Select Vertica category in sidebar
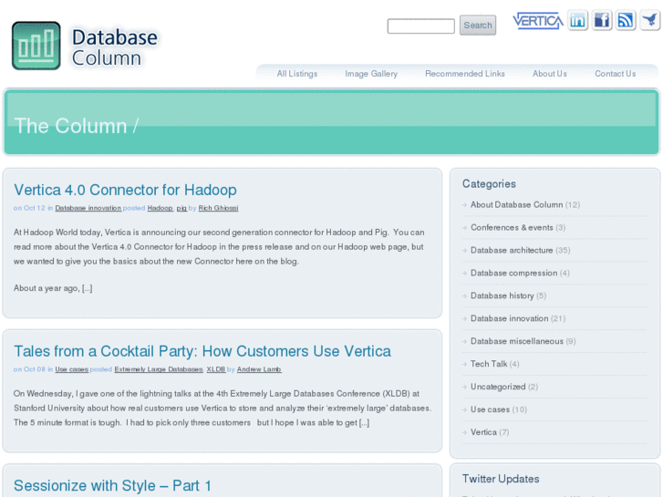The image size is (663, 497). click(x=483, y=432)
